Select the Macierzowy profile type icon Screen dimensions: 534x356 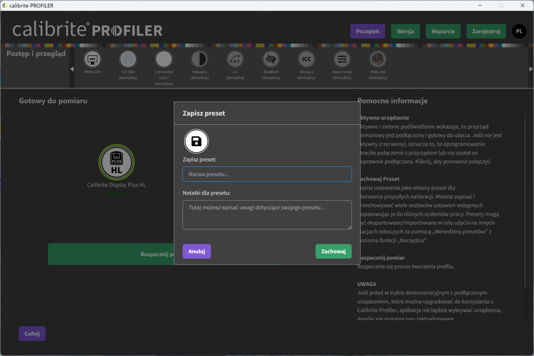coord(342,59)
